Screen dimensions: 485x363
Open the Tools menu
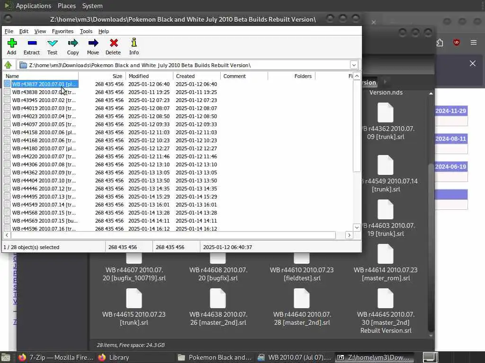86,31
